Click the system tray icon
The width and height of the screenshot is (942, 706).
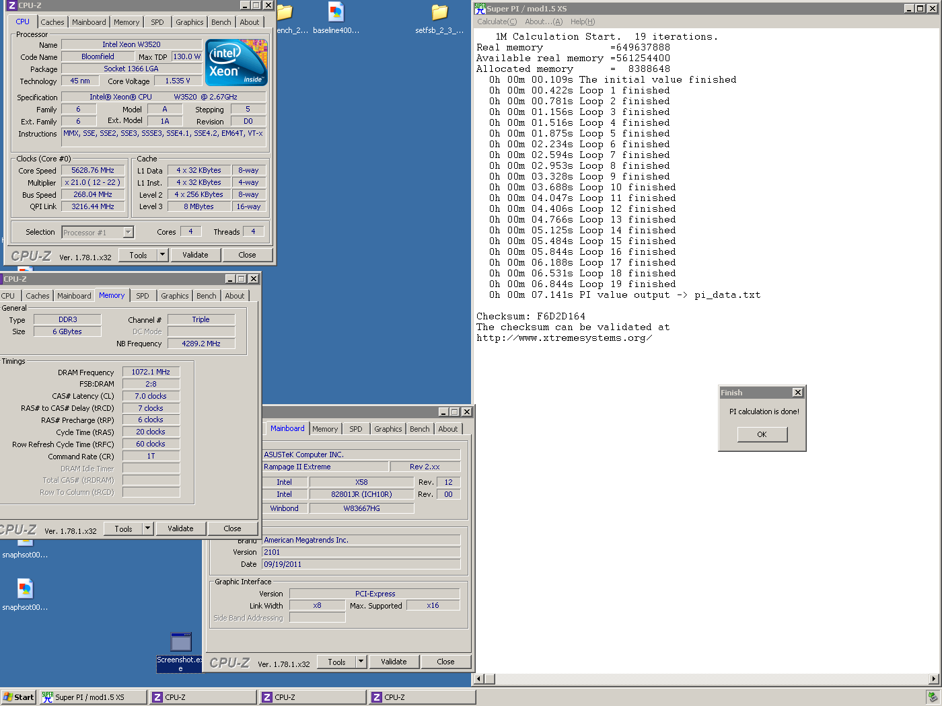(932, 697)
